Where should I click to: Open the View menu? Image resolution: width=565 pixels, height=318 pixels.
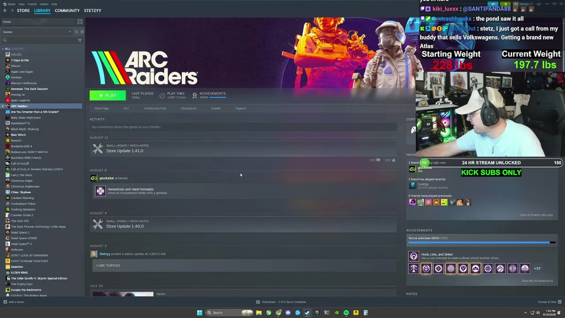coord(21,4)
